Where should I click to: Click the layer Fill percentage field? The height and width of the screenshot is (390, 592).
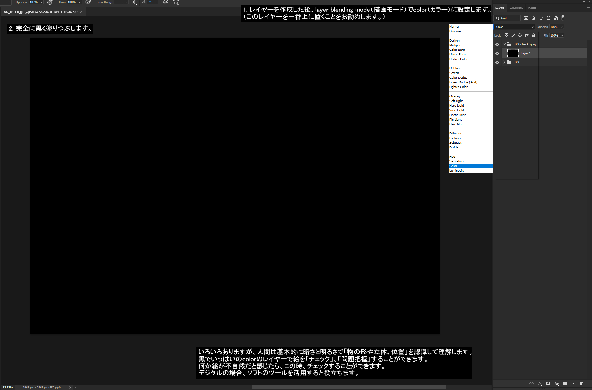pyautogui.click(x=554, y=36)
